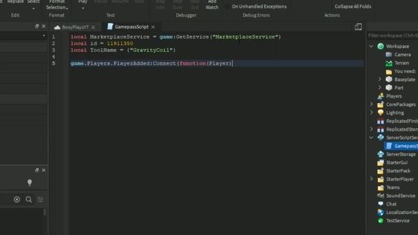
Task: Undock the lower left panel
Action: [37, 170]
